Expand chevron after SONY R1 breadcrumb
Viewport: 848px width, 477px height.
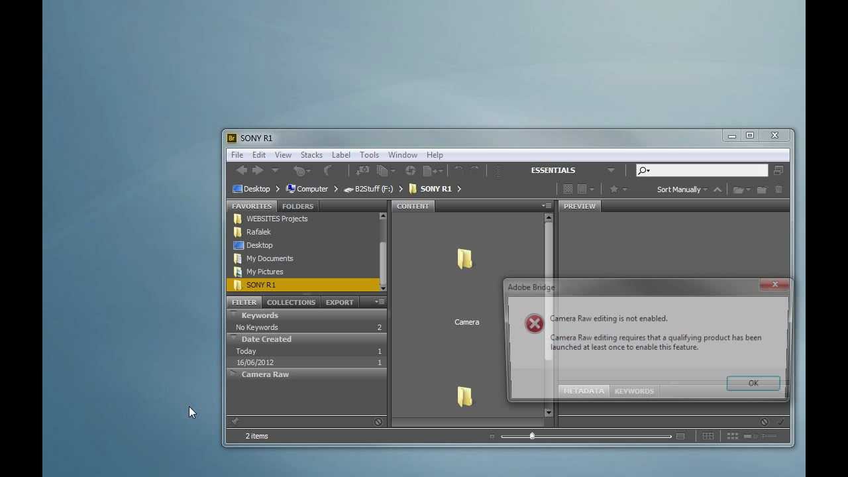458,189
